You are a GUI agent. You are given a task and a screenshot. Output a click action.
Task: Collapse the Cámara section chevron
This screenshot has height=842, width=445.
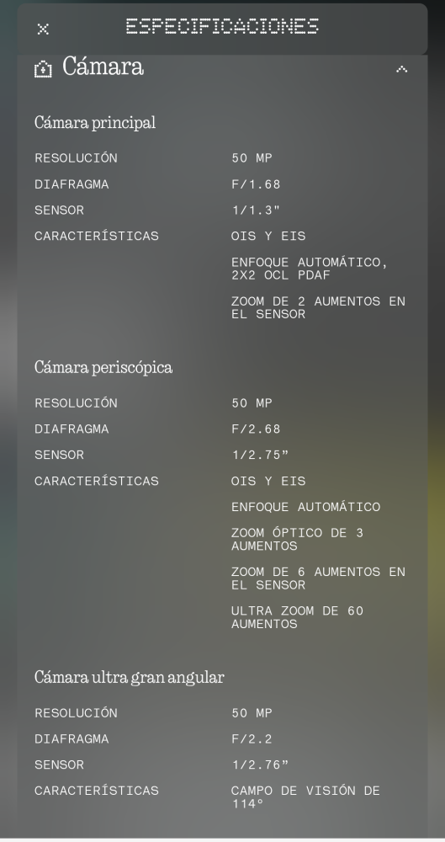tap(401, 69)
